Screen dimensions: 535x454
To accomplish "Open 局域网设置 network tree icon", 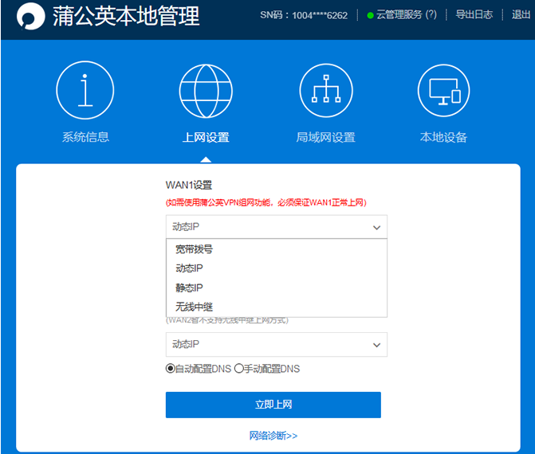I will 325,90.
